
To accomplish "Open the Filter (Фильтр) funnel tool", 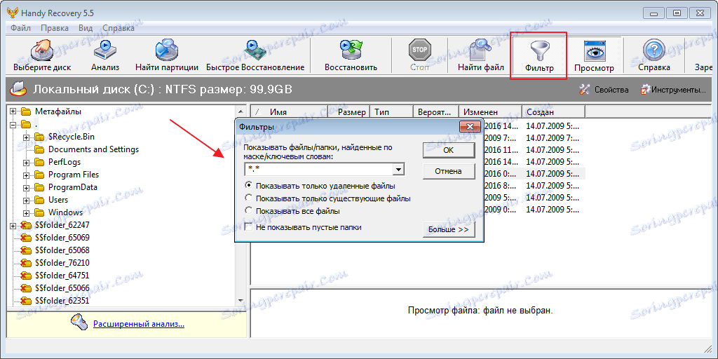I will (x=539, y=56).
